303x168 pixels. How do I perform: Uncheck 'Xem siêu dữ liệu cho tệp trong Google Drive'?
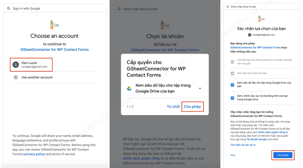(232, 85)
